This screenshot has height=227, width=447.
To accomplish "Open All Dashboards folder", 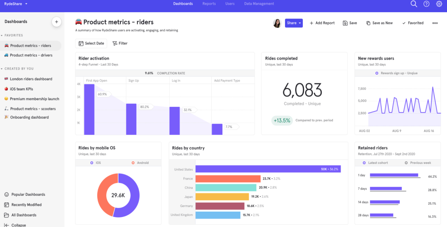I will (20, 215).
